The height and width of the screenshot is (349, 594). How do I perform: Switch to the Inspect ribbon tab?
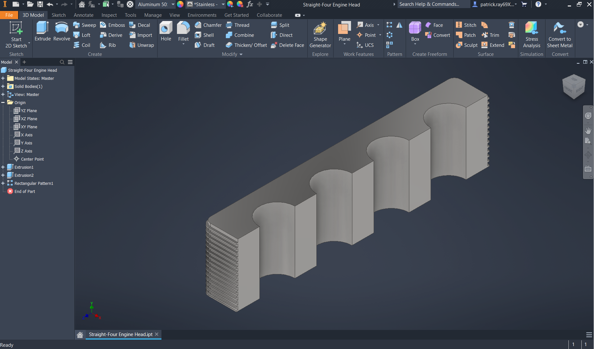(109, 15)
